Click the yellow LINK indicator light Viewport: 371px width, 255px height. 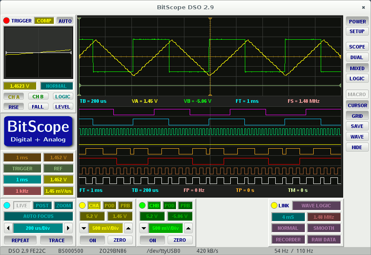click(274, 205)
